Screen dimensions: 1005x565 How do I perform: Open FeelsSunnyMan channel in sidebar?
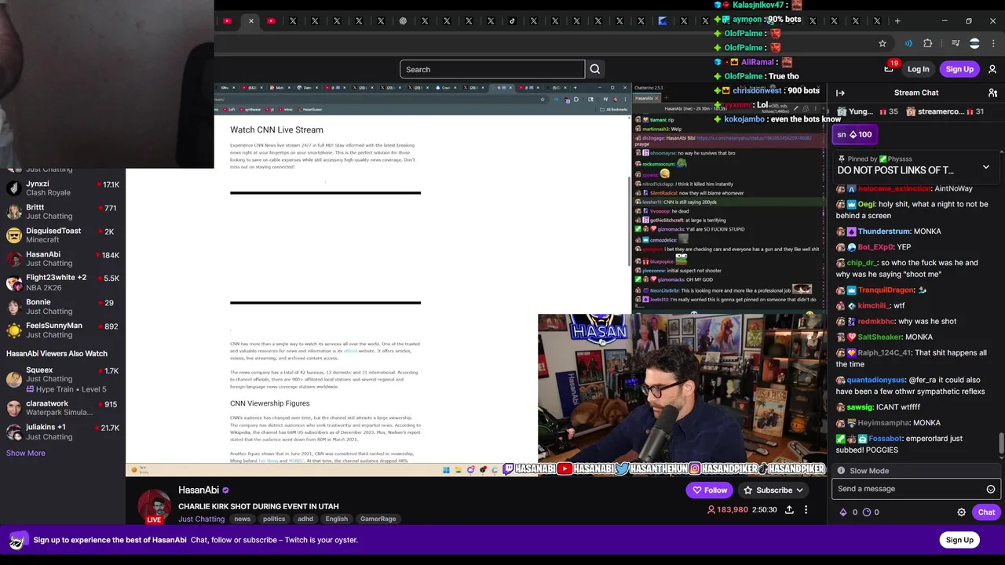coord(63,330)
